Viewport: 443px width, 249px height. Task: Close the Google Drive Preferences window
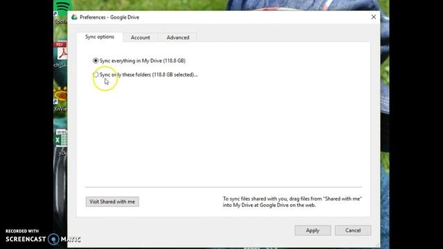[374, 17]
